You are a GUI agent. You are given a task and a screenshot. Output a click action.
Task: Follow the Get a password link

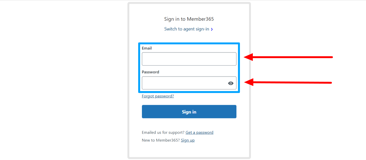(199, 132)
